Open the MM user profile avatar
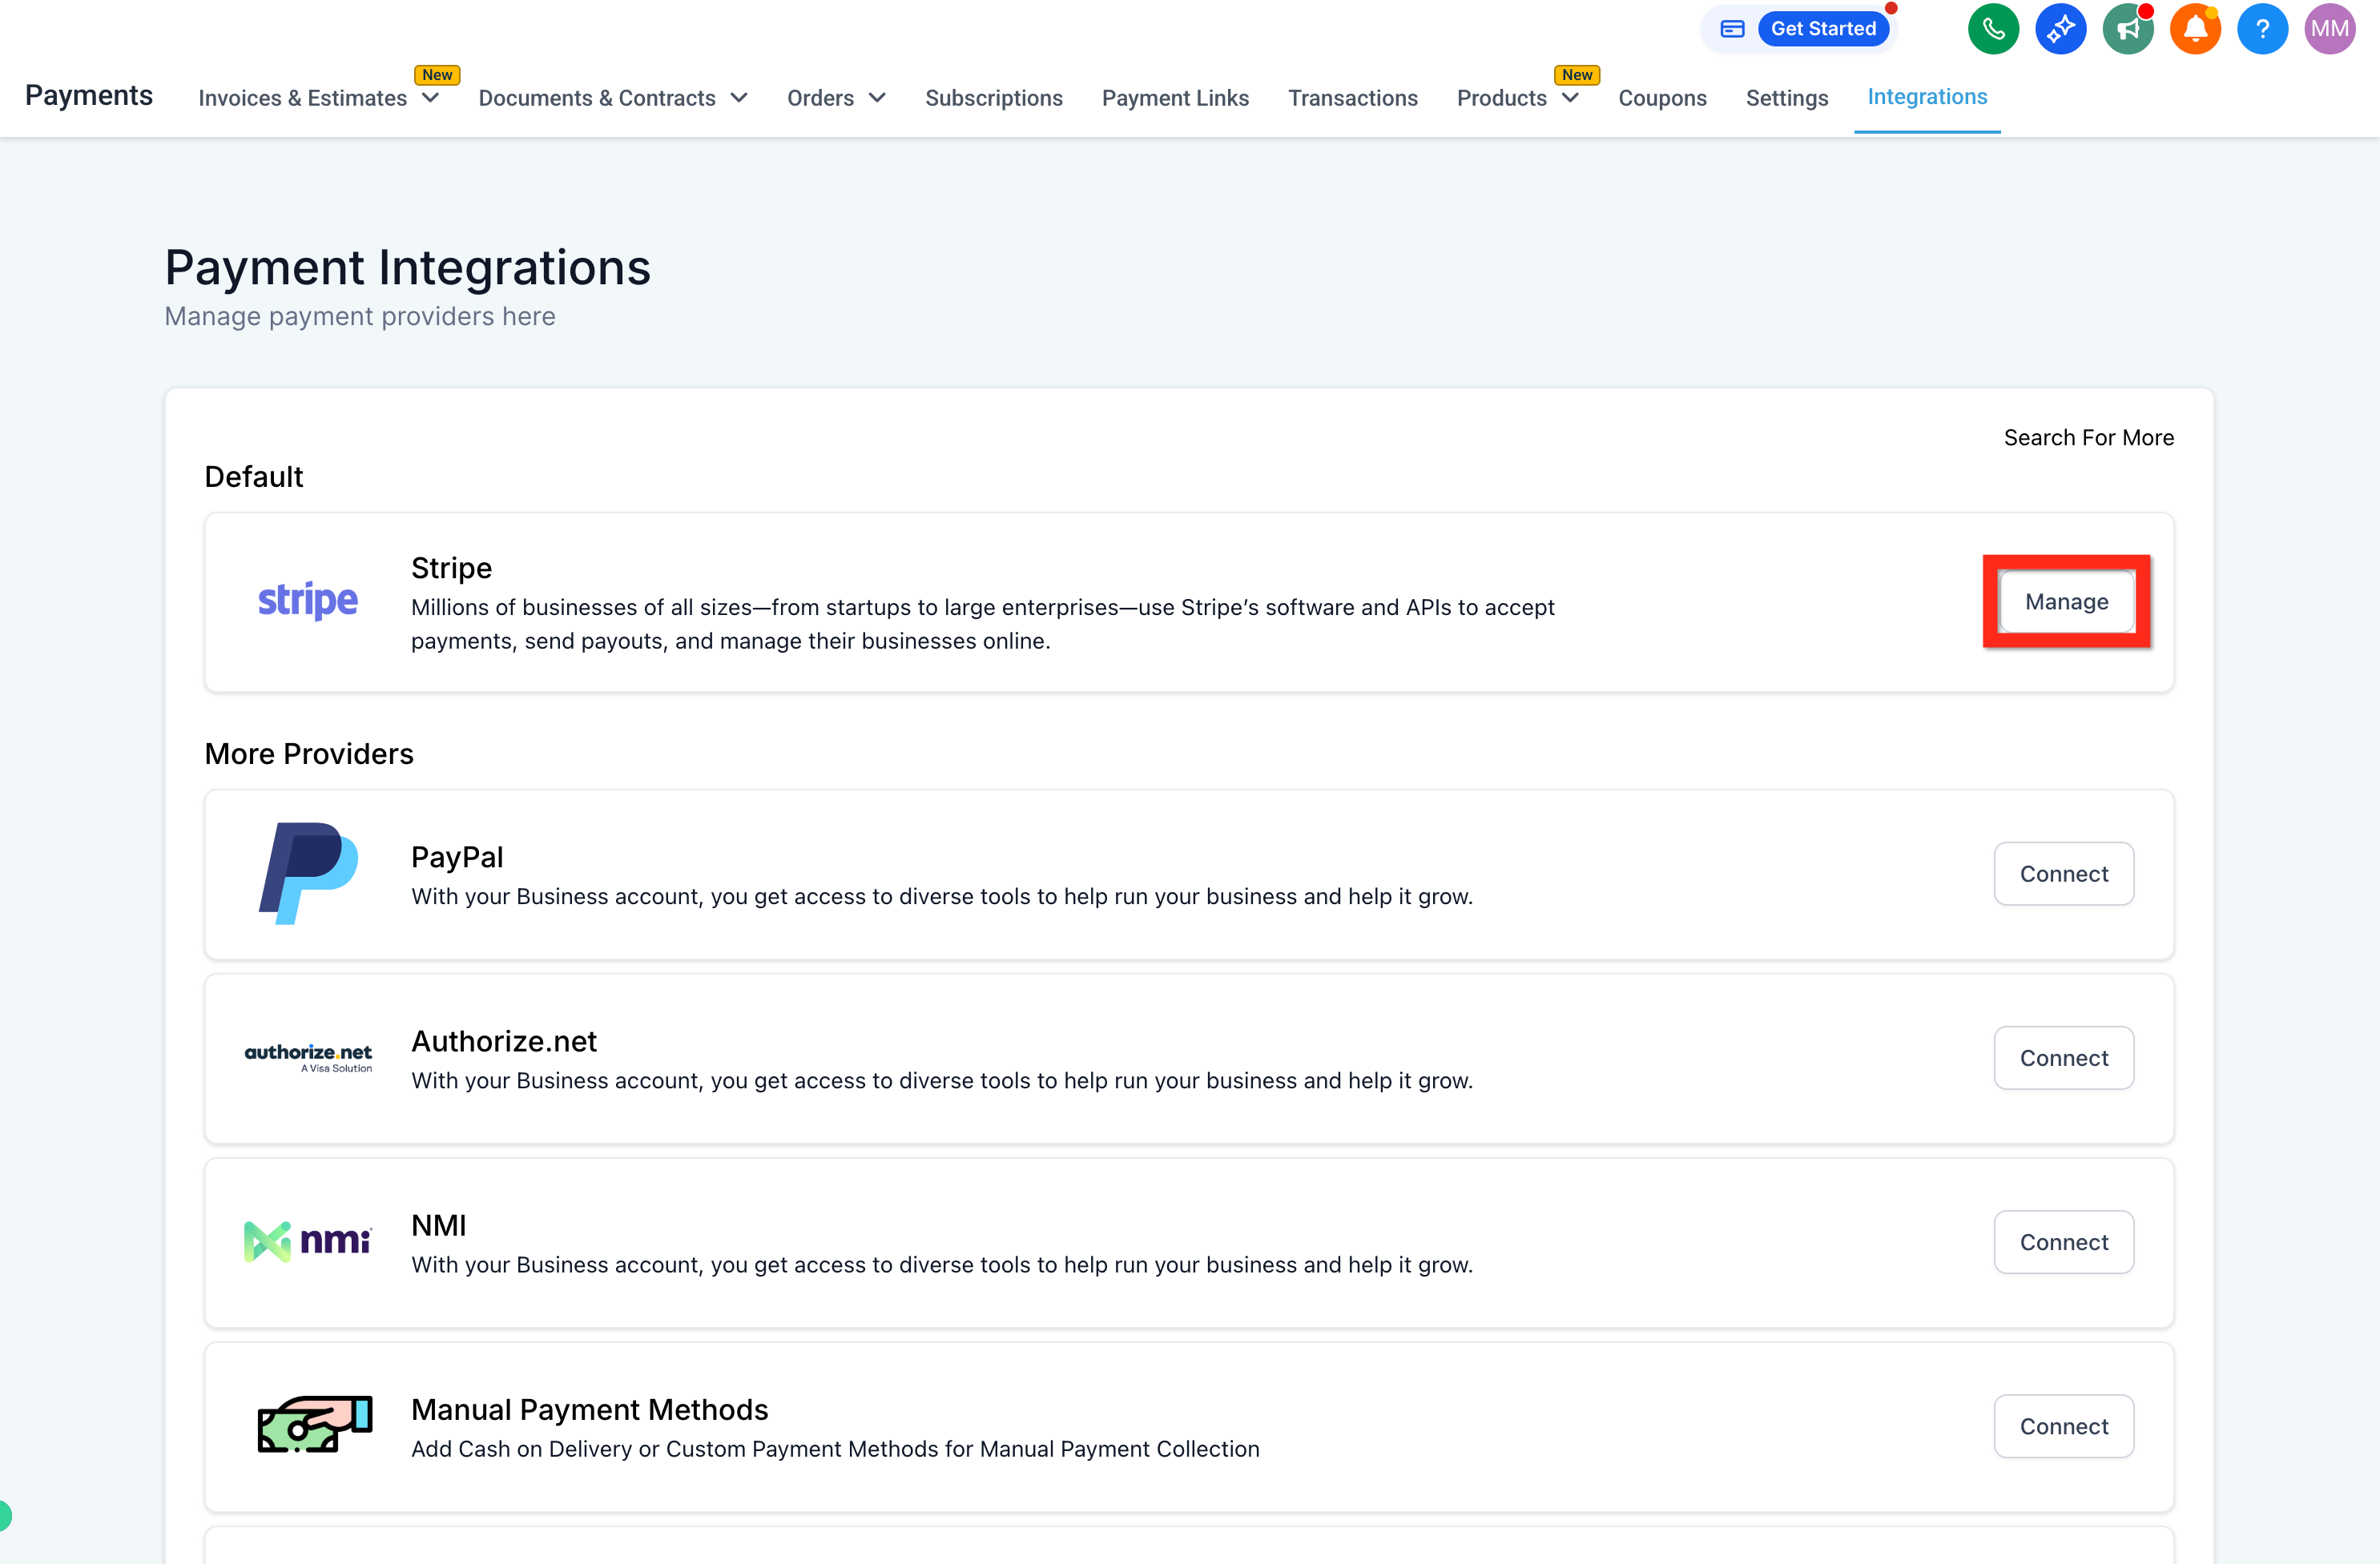This screenshot has width=2380, height=1564. 2329,29
